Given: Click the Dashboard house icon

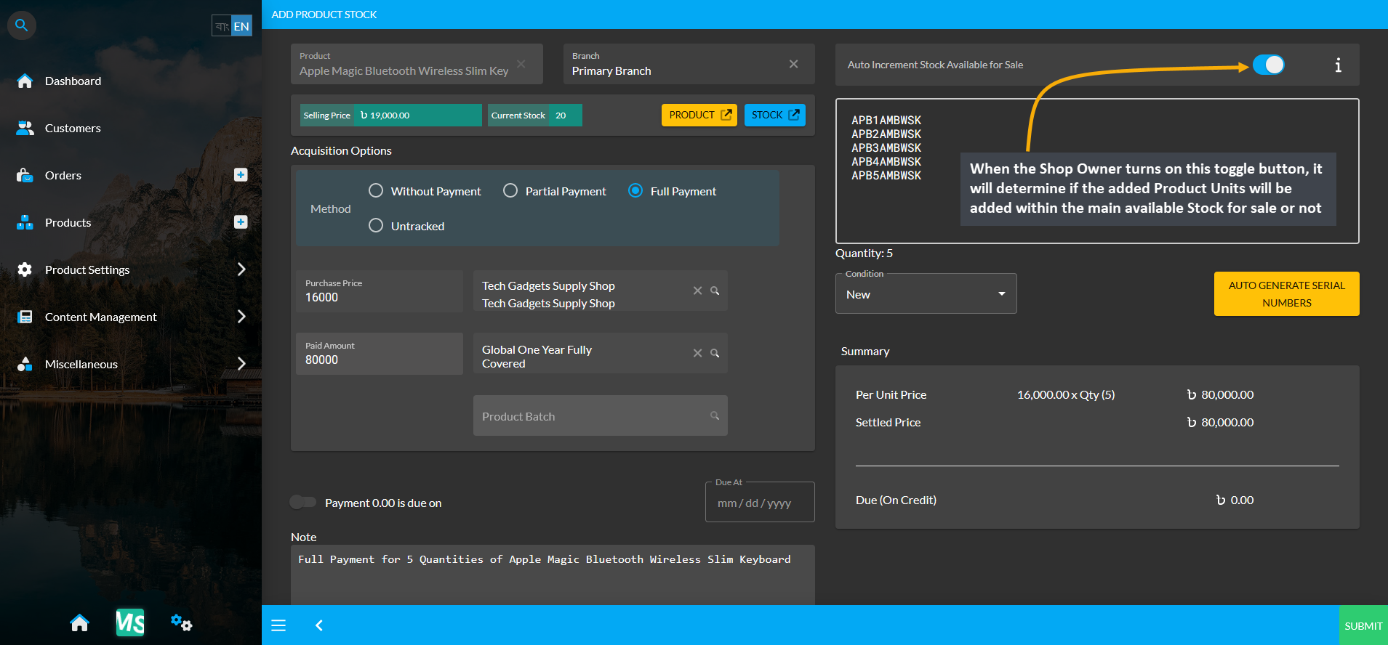Looking at the screenshot, I should [x=25, y=81].
